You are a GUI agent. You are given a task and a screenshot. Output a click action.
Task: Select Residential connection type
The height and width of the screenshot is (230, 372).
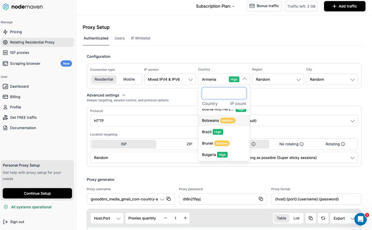point(104,80)
